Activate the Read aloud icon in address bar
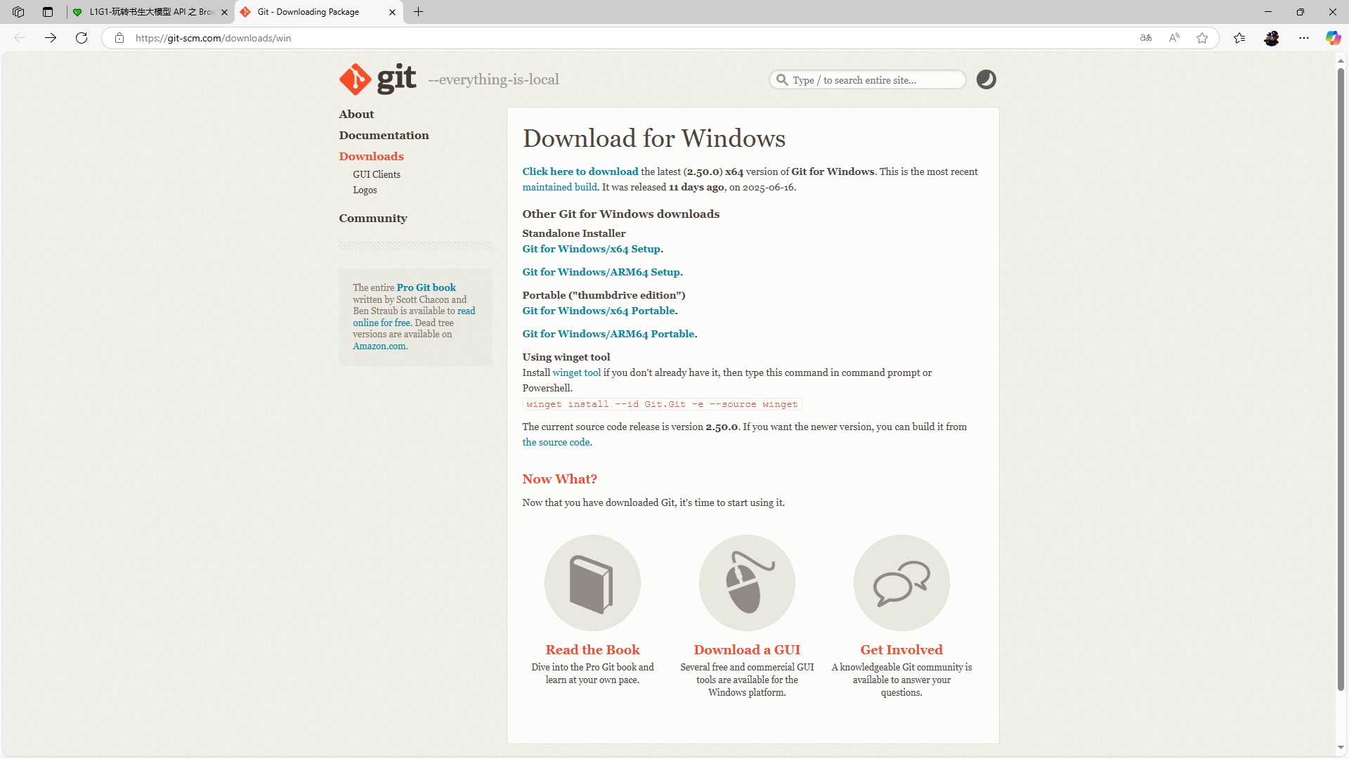 pos(1174,38)
